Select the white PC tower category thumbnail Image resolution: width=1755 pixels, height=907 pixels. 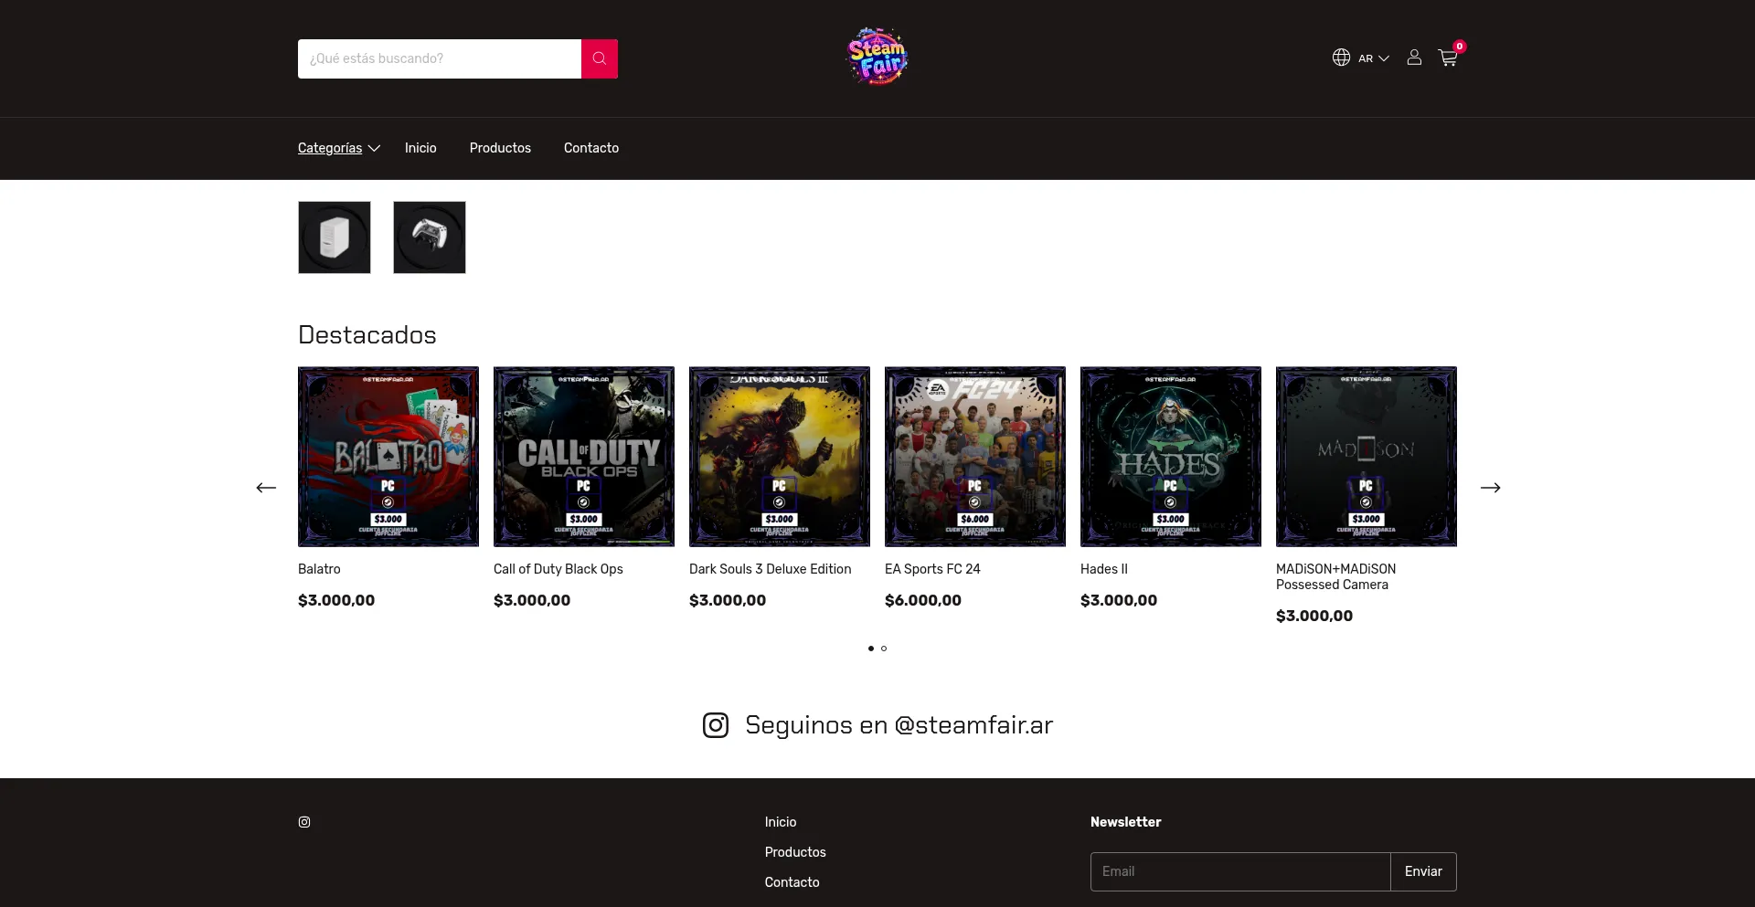coord(335,237)
